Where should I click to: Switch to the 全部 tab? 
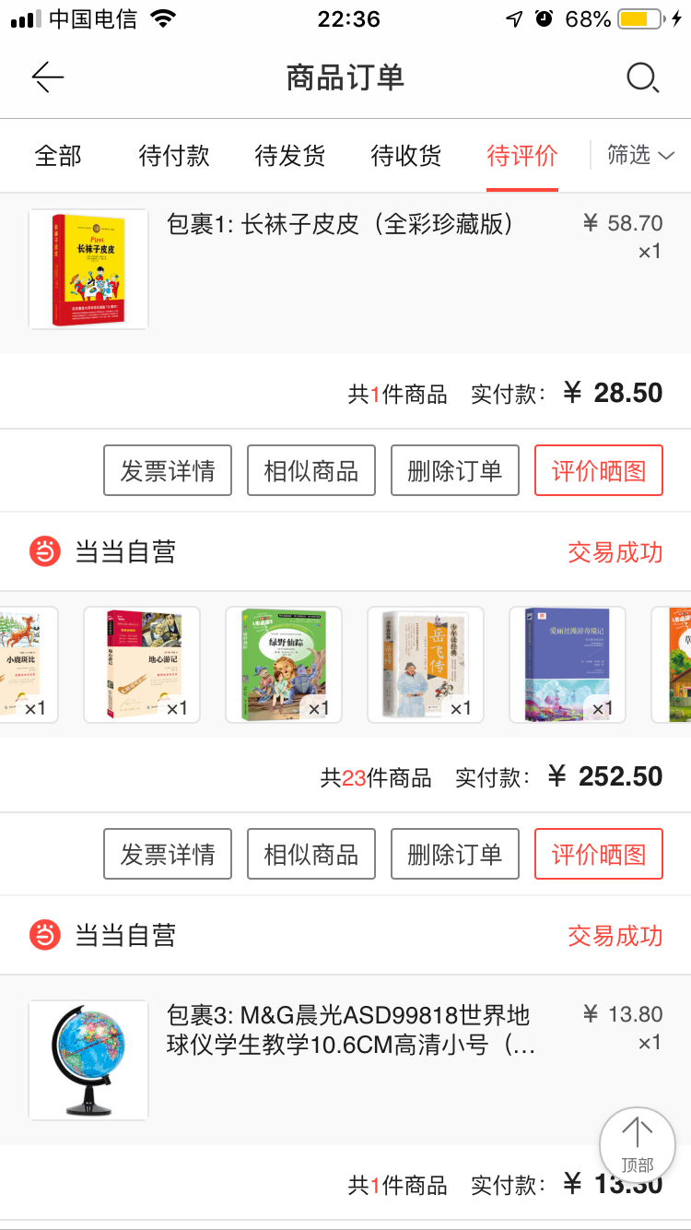58,156
